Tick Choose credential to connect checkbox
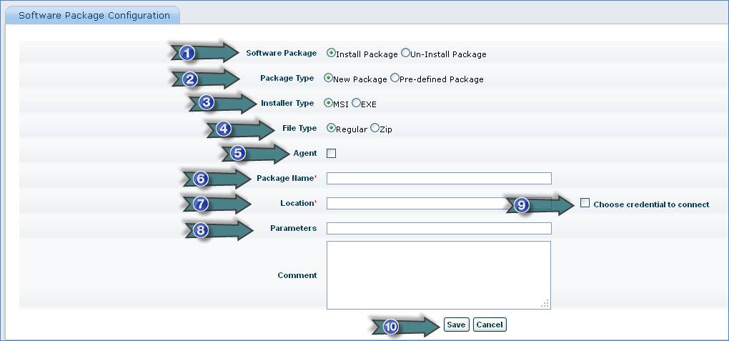 (x=585, y=203)
